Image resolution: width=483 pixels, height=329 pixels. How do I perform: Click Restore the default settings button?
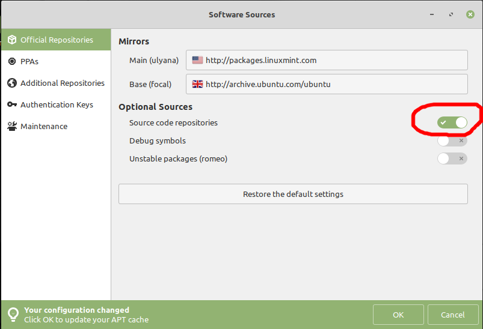(293, 194)
